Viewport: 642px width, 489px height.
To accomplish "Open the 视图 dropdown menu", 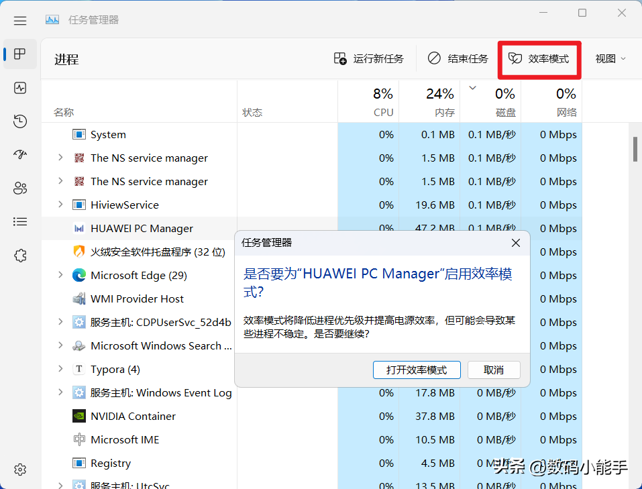I will pyautogui.click(x=610, y=59).
